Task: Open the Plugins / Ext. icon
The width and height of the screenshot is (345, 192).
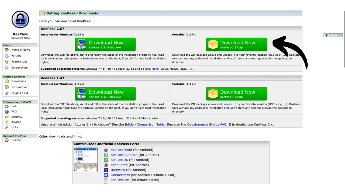Action: coord(6,93)
